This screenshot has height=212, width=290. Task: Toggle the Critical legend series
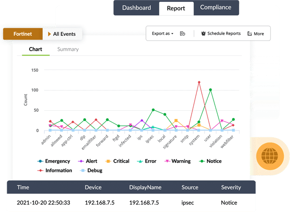(x=117, y=161)
